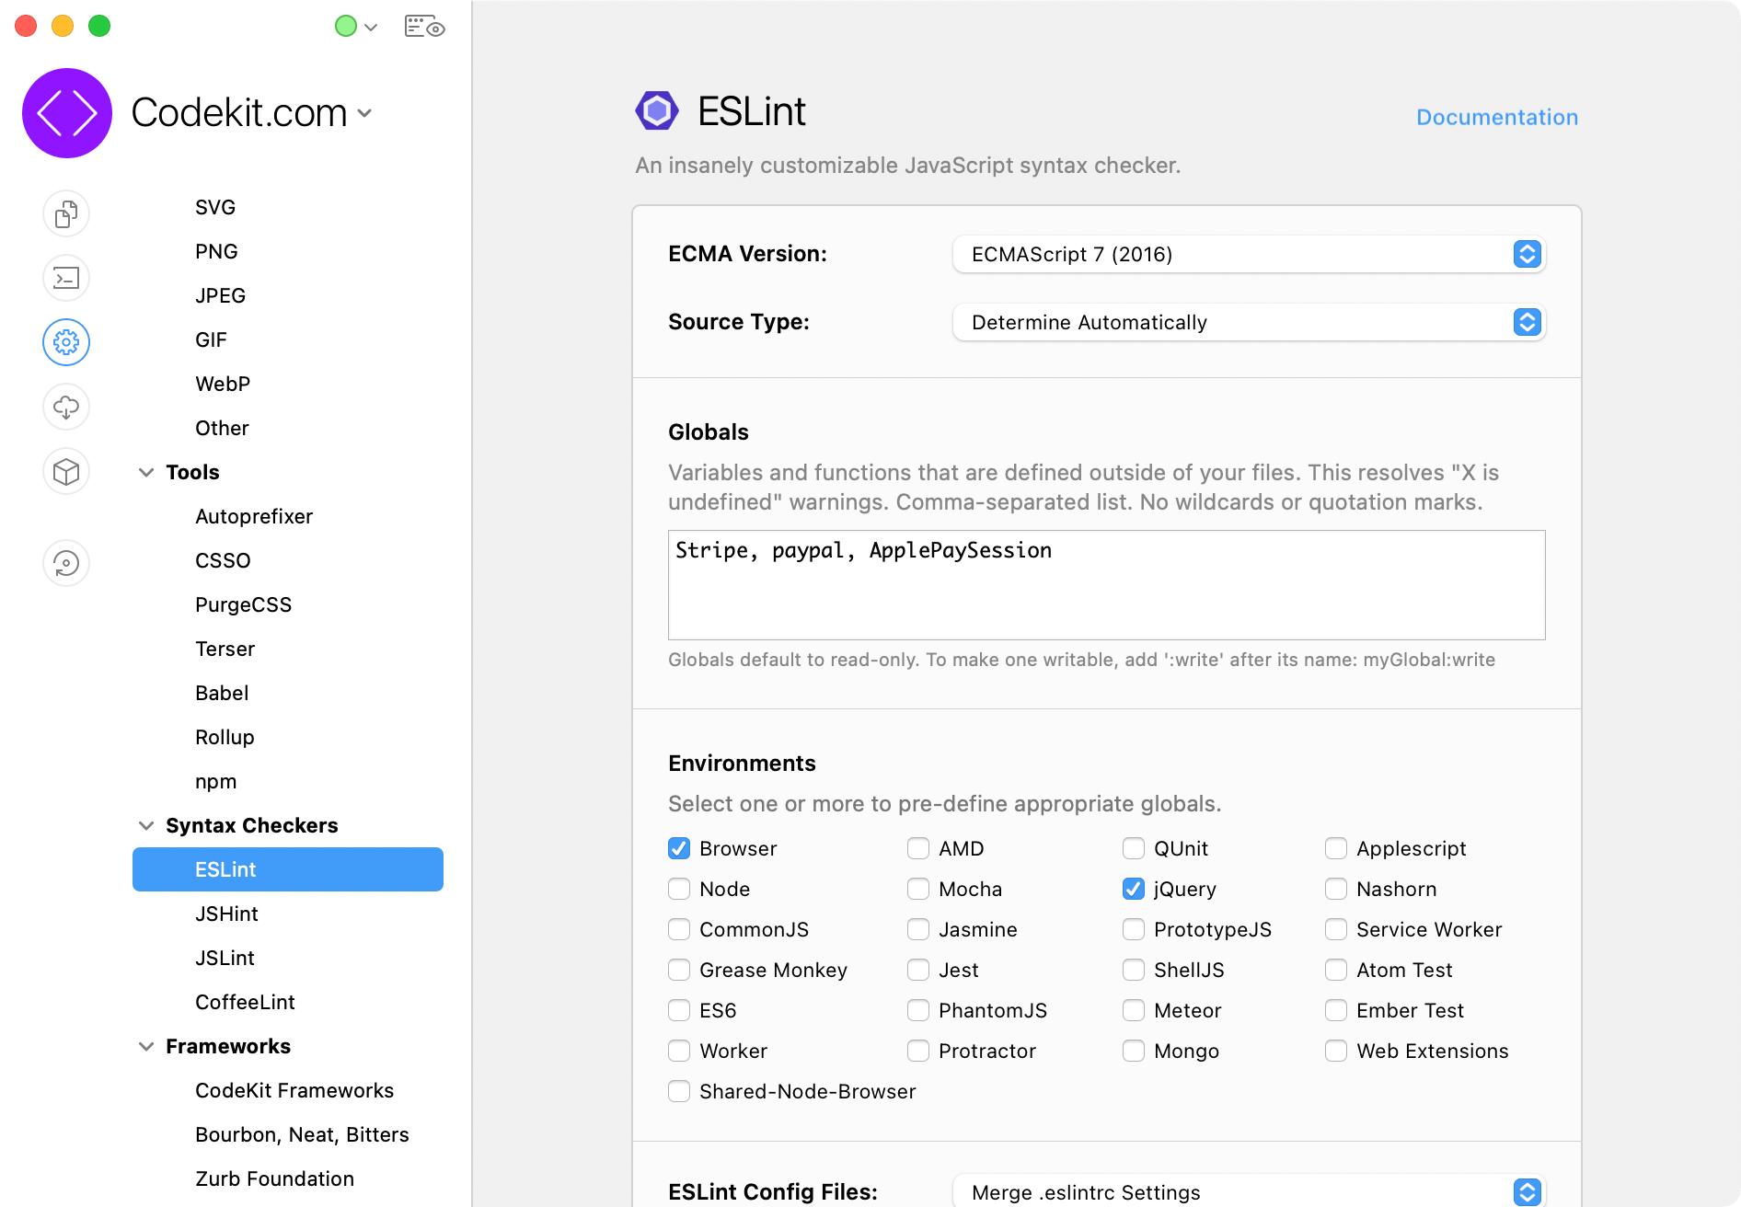Enable the Node environment
1741x1207 pixels.
tap(679, 889)
